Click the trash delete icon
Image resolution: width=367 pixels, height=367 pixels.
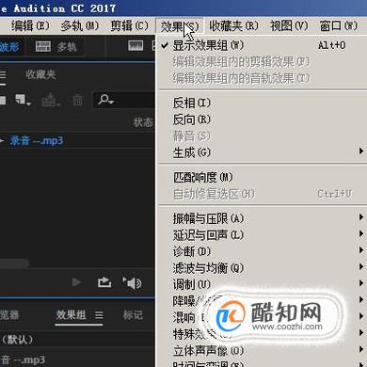point(77,101)
